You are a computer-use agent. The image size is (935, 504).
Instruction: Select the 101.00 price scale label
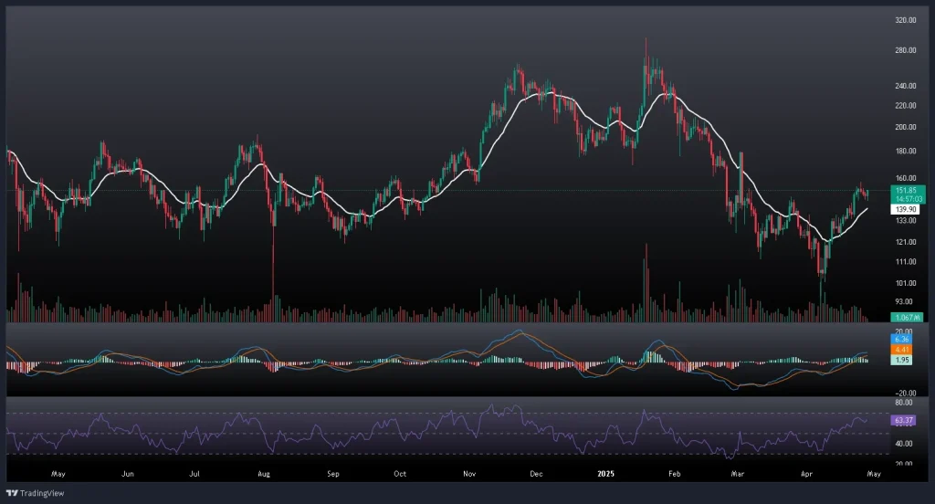pyautogui.click(x=906, y=283)
